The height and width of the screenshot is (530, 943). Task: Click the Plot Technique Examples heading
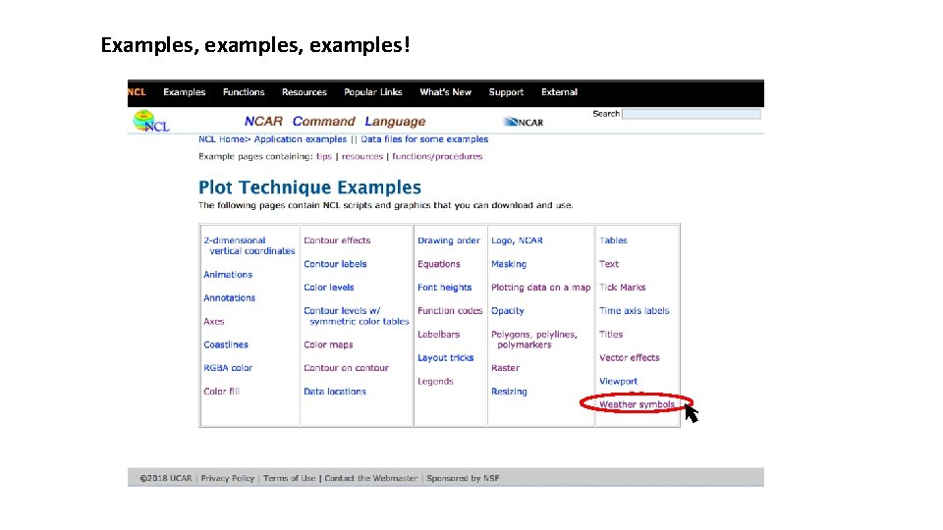tap(309, 187)
